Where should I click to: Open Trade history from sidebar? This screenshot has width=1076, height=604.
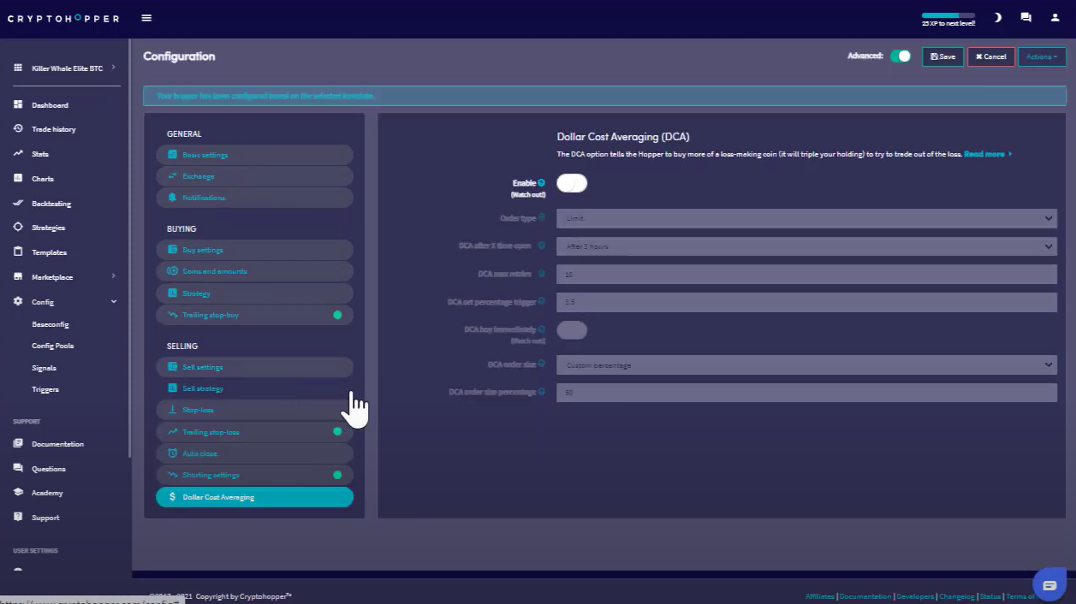53,129
